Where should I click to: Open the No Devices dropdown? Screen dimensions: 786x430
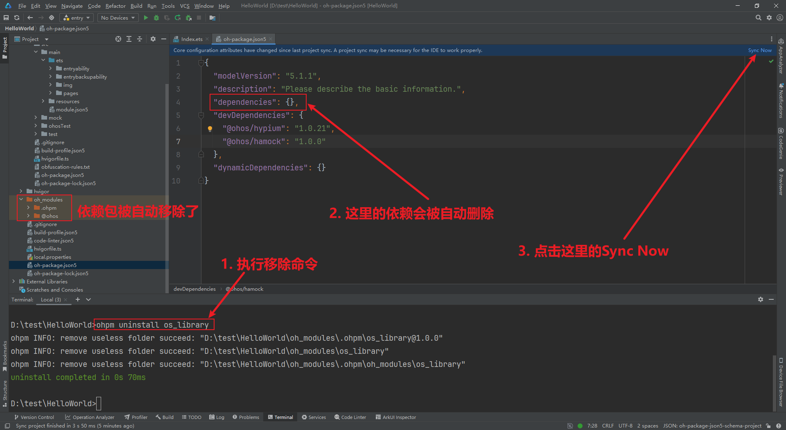118,18
